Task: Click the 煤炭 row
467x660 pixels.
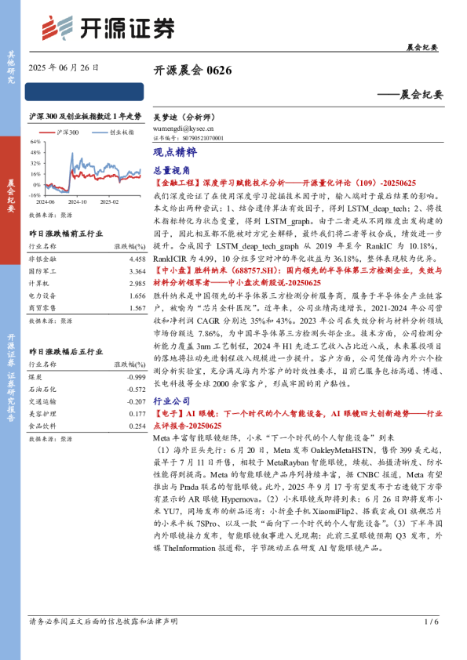Action: [87, 377]
